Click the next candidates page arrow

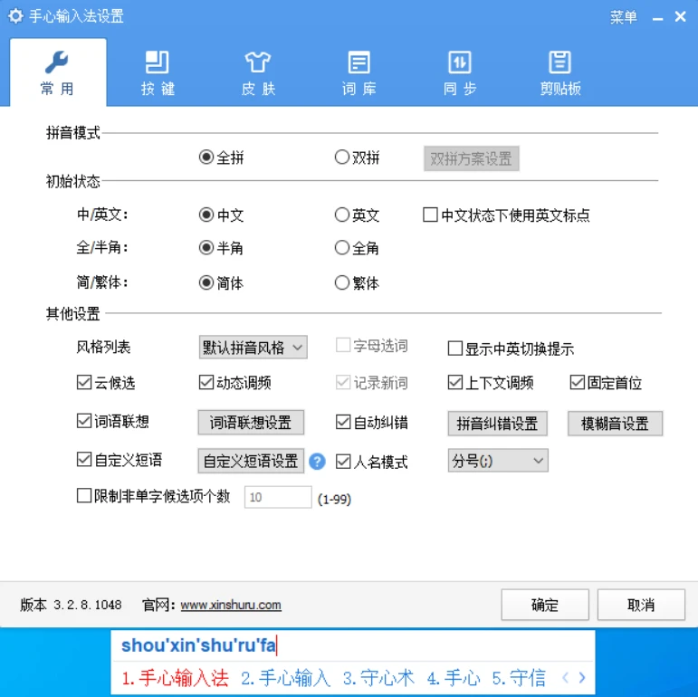[x=582, y=677]
